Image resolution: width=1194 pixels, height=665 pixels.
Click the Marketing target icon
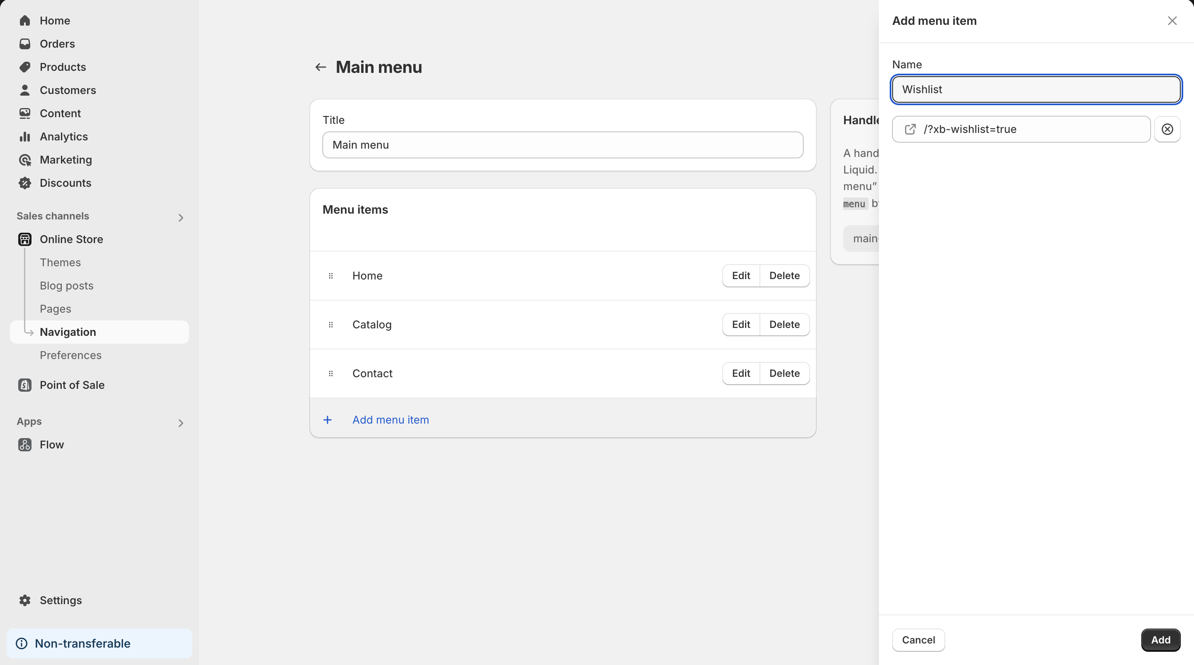tap(24, 160)
